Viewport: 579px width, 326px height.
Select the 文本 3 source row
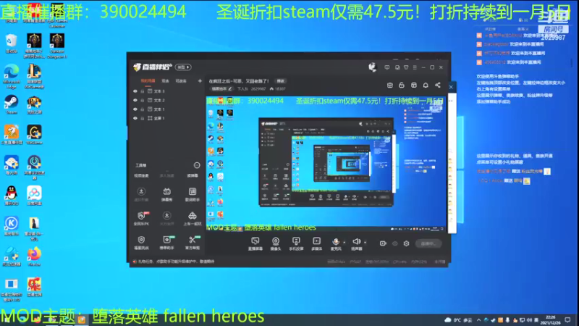click(167, 91)
